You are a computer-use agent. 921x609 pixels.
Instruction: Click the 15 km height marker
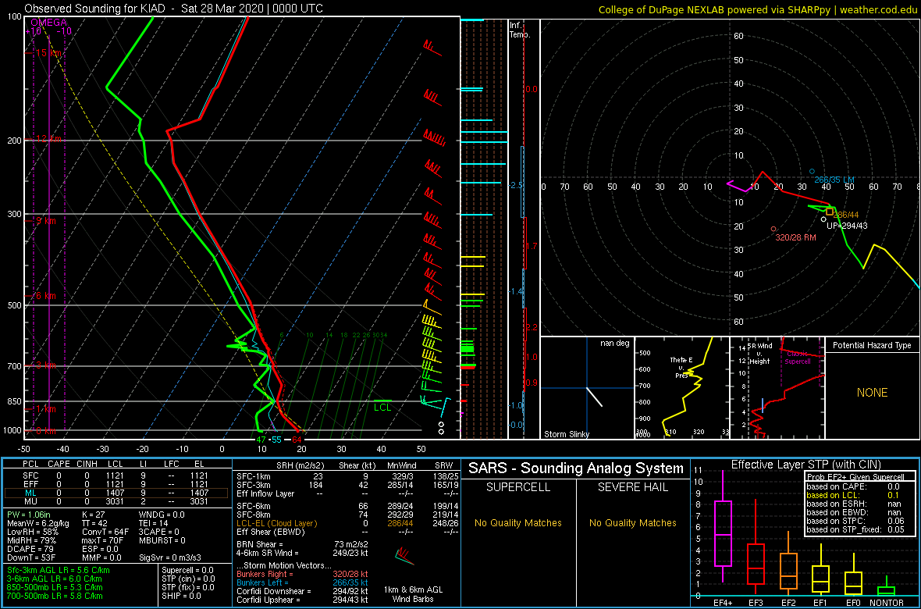(48, 53)
